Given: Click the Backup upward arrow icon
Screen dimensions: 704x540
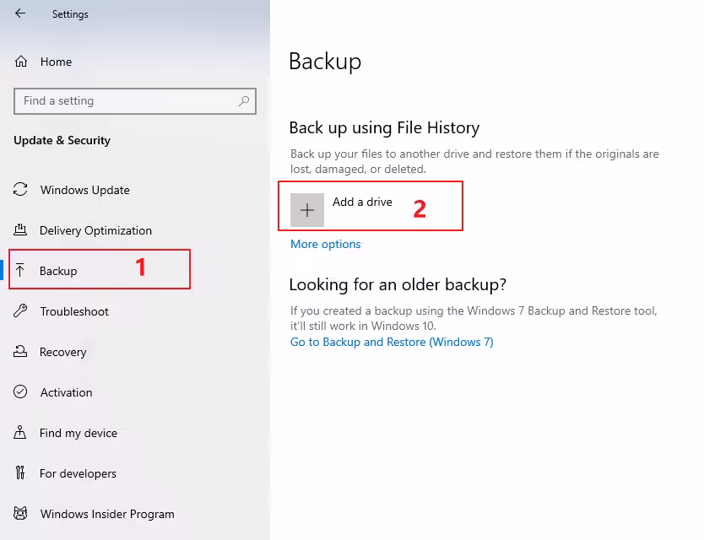Looking at the screenshot, I should tap(21, 271).
